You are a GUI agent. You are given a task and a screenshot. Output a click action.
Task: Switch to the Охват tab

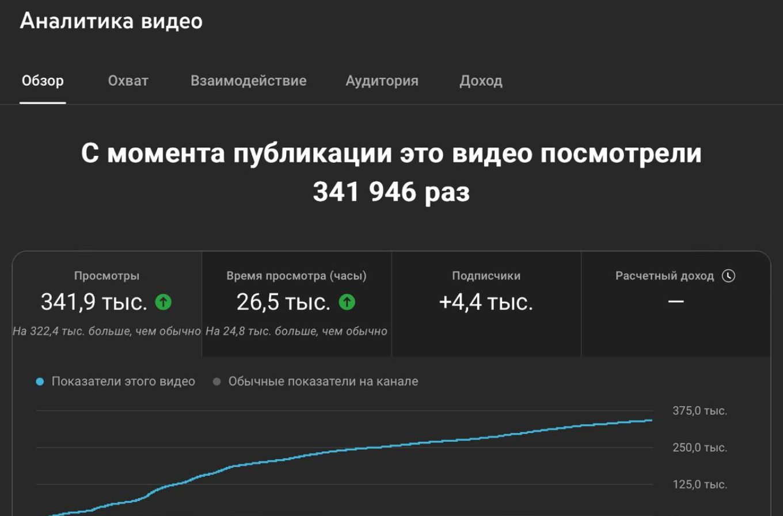(x=128, y=81)
